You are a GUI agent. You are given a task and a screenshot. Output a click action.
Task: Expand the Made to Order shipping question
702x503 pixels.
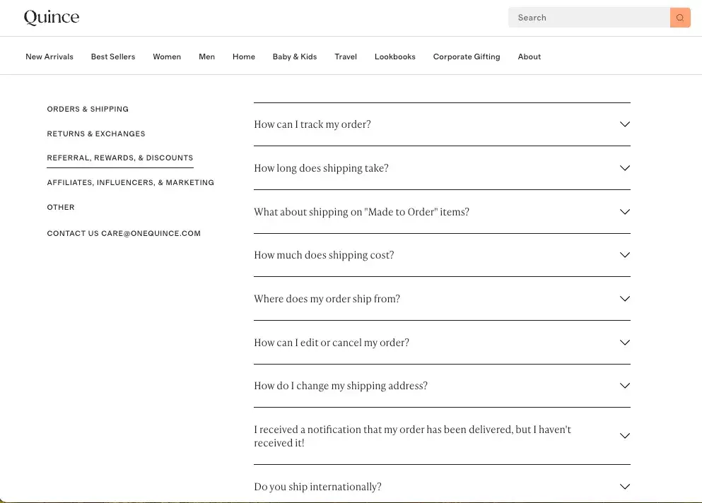click(x=442, y=211)
